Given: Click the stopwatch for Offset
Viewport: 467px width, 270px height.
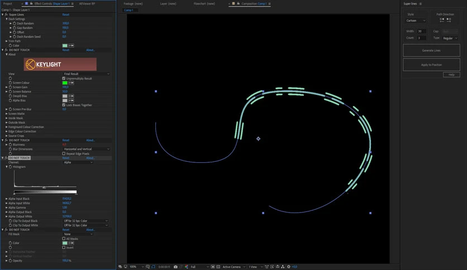Looking at the screenshot, I should (x=15, y=32).
